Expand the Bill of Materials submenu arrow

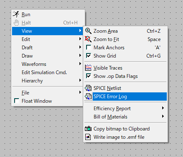tap(163, 116)
